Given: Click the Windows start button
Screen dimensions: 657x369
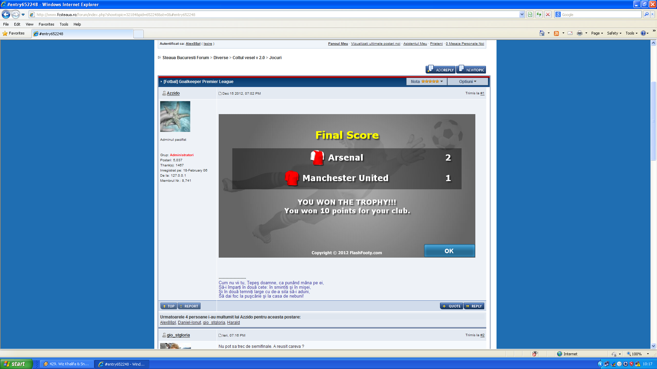Looking at the screenshot, I should [x=16, y=364].
